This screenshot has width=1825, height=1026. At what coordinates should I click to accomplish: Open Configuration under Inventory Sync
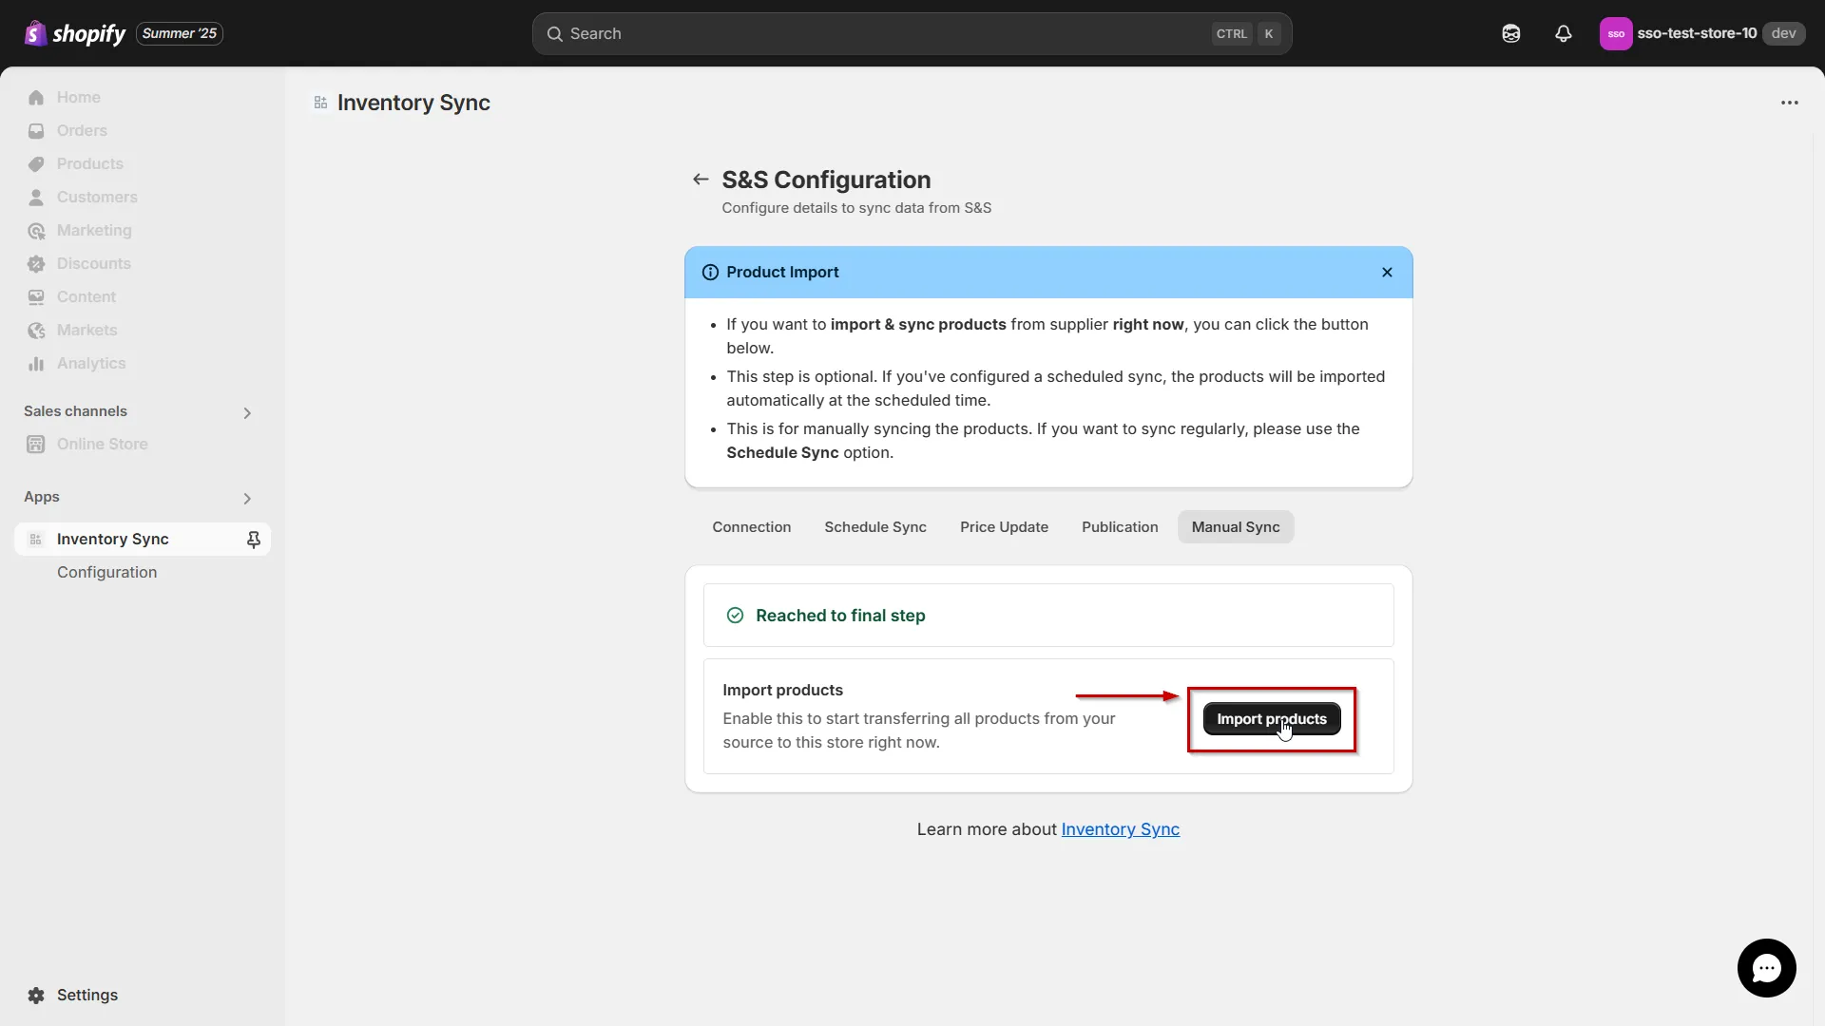106,573
